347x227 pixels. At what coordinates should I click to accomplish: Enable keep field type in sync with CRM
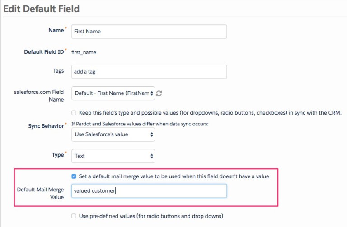click(x=74, y=113)
